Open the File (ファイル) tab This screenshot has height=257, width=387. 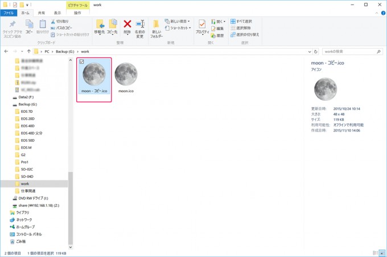(9, 13)
